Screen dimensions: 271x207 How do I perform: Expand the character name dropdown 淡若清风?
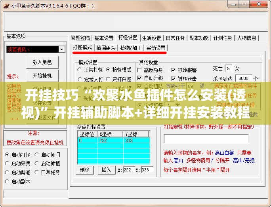pos(61,49)
